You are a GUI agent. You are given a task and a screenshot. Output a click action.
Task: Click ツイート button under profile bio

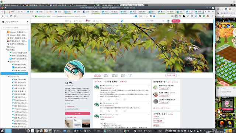coord(77,113)
